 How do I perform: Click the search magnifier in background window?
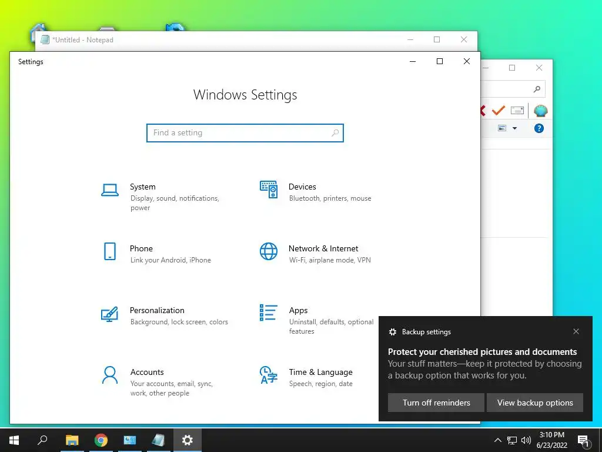pyautogui.click(x=537, y=89)
